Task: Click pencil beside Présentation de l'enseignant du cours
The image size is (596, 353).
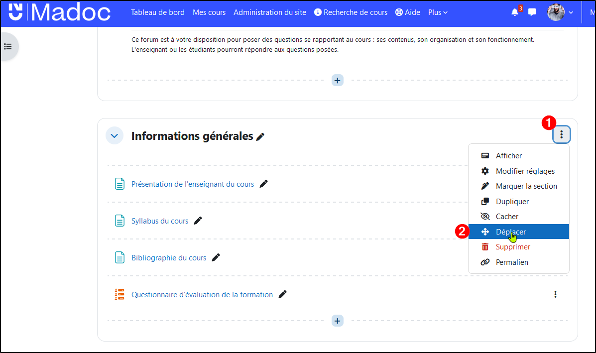Action: [x=264, y=184]
